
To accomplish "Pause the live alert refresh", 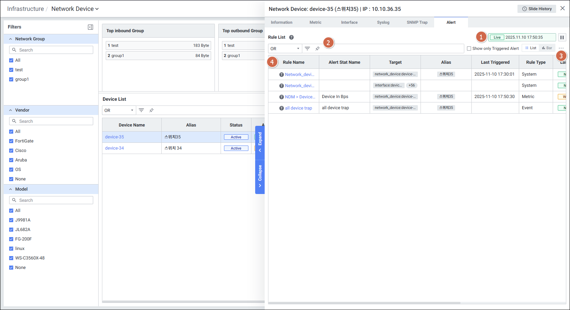I will (x=562, y=37).
